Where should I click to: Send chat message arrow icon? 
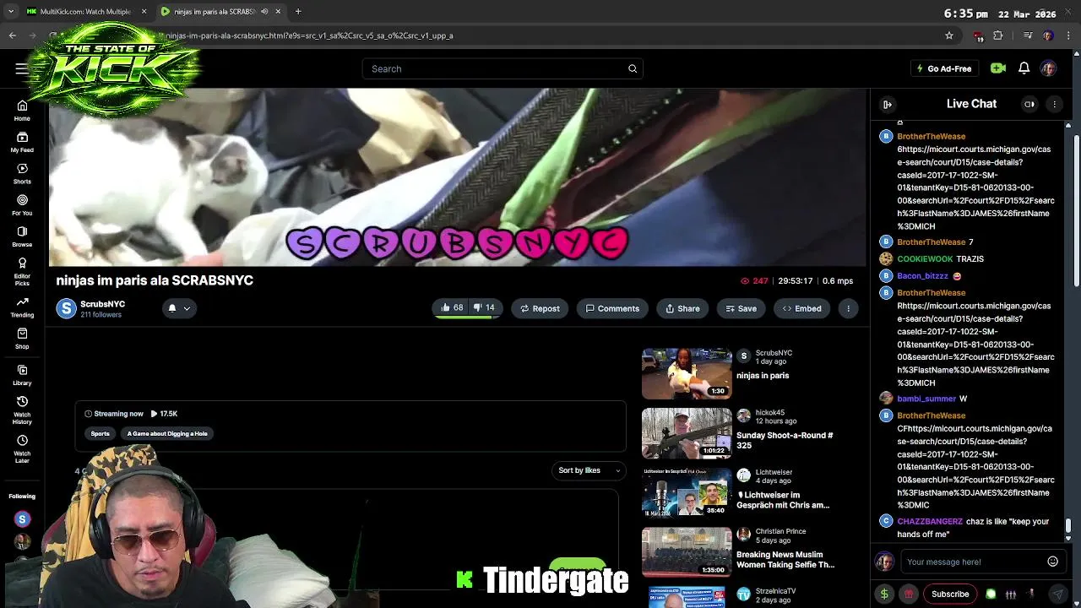(x=1057, y=594)
